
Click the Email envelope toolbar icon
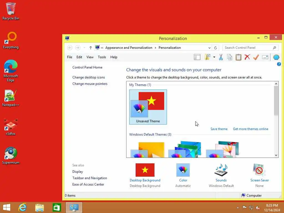coord(265,57)
